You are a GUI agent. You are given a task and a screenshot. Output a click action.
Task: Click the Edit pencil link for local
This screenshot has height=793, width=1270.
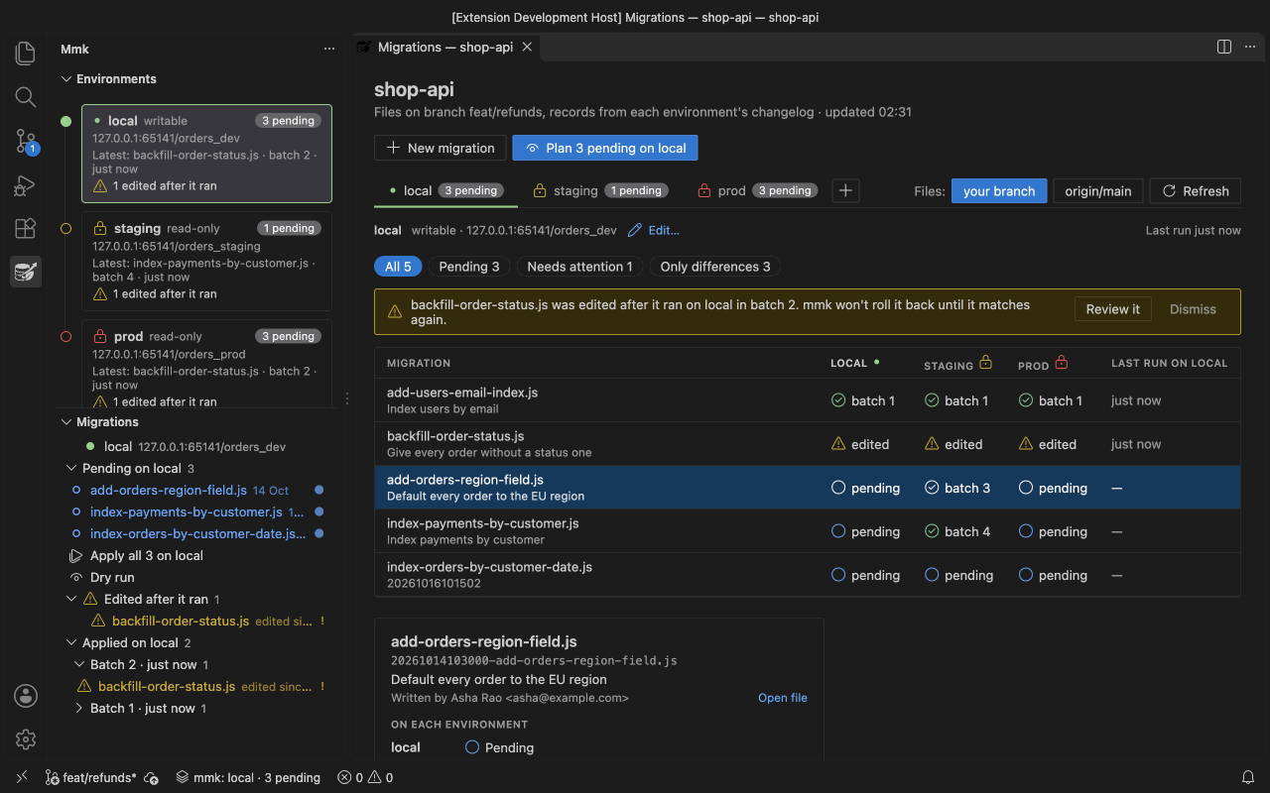(x=654, y=230)
